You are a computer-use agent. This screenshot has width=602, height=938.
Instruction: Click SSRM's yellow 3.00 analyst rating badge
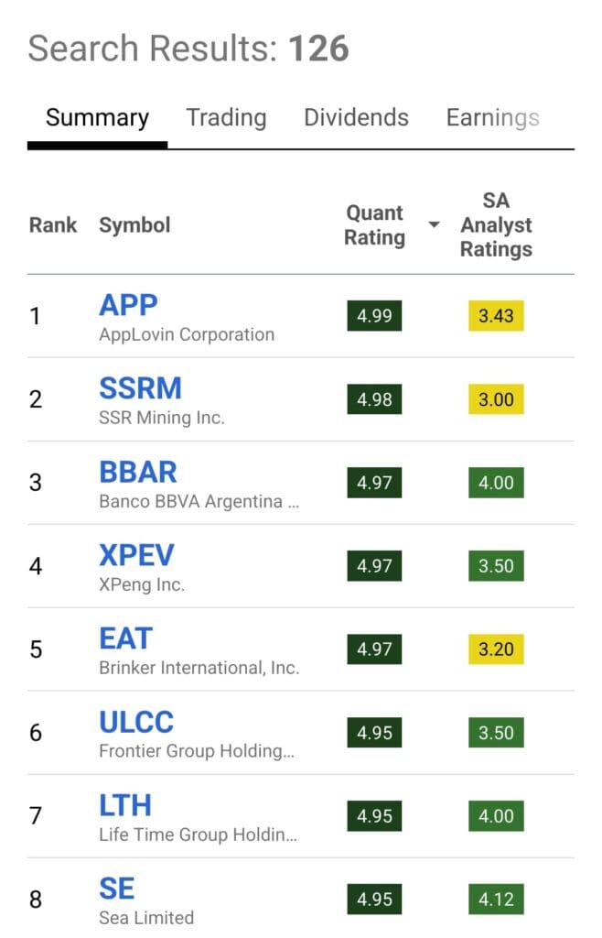click(x=496, y=399)
